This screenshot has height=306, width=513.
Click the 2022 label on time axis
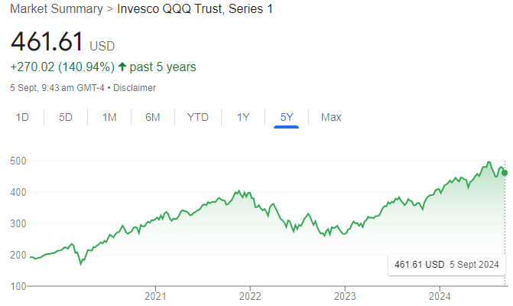click(x=251, y=295)
